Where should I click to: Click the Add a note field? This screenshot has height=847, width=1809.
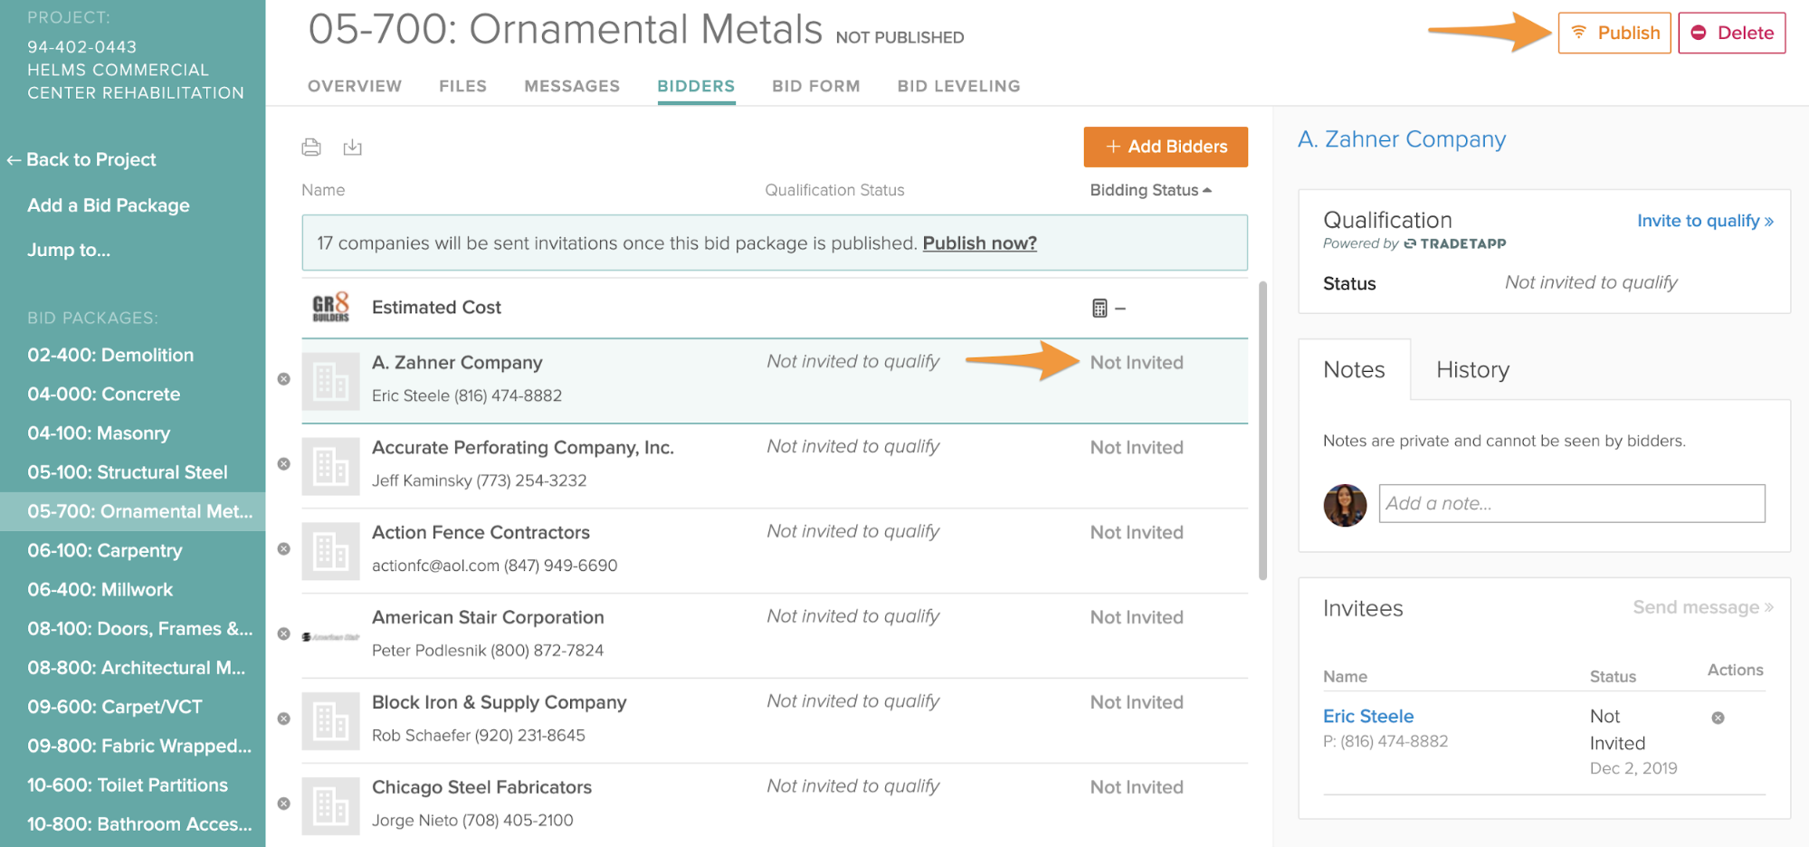[x=1571, y=504]
